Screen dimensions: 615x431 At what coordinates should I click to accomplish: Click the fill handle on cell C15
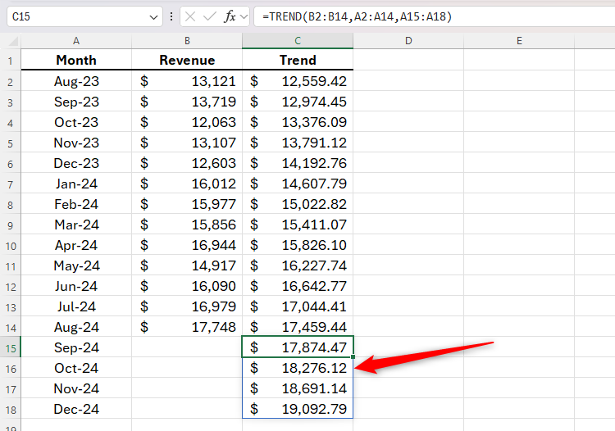pyautogui.click(x=353, y=357)
